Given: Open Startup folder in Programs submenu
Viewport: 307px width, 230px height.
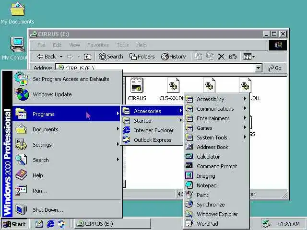Looking at the screenshot, I should coord(152,121).
